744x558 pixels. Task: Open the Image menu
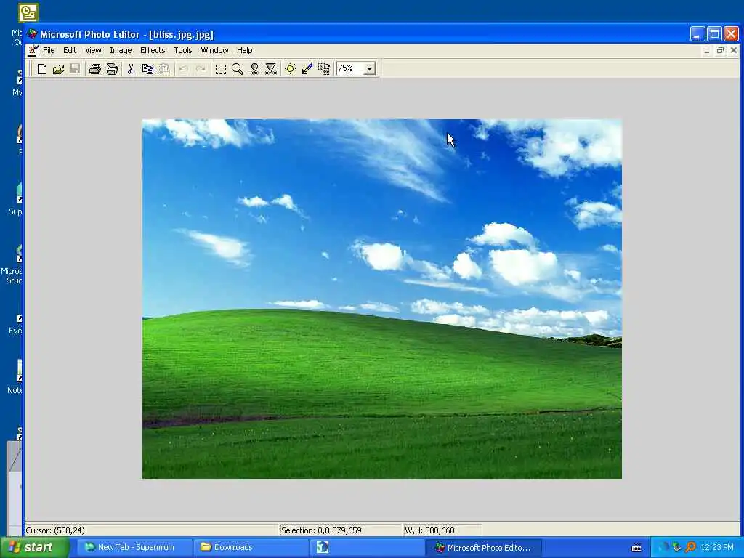point(121,50)
